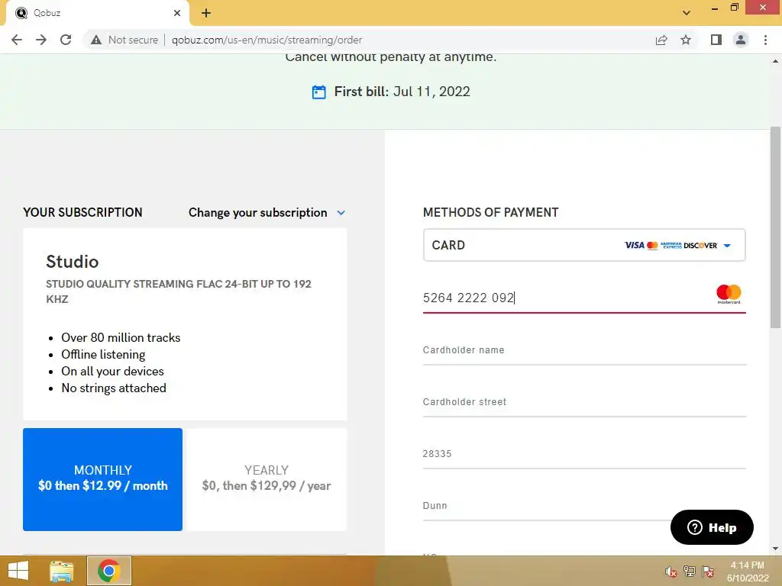The width and height of the screenshot is (782, 586).
Task: Click the 'METHODS OF PAYMENT' heading
Action: pos(491,213)
